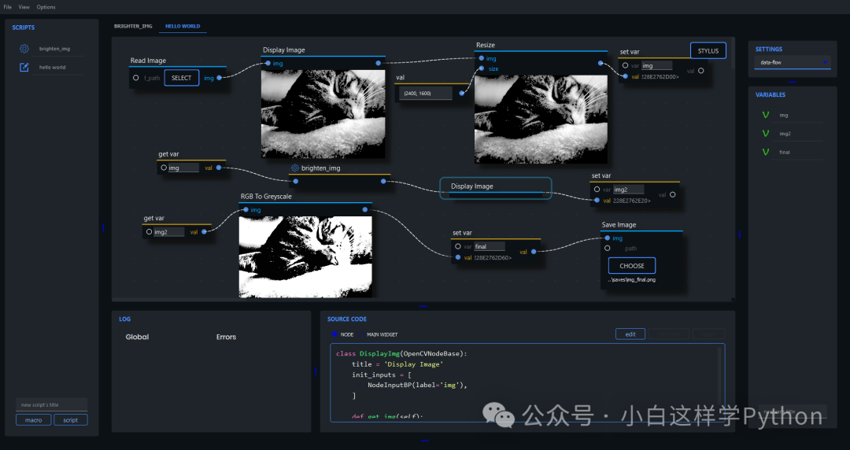Click the output port of the val node
The width and height of the screenshot is (850, 450).
[461, 94]
